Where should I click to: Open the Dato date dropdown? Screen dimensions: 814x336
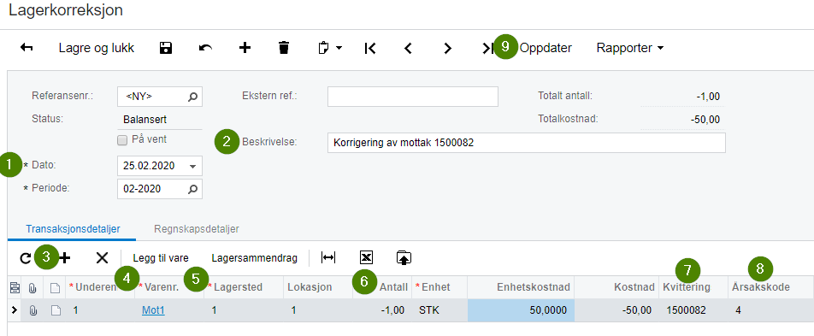[192, 166]
